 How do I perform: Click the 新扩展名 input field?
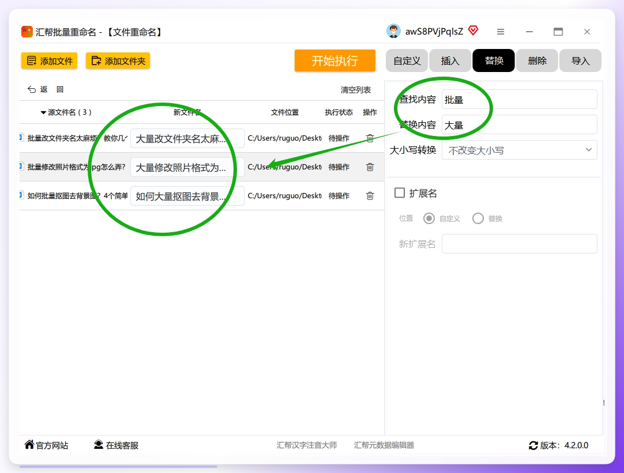click(520, 244)
